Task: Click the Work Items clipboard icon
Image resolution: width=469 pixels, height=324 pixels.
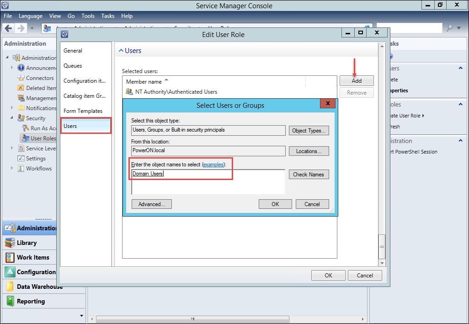Action: click(x=10, y=257)
